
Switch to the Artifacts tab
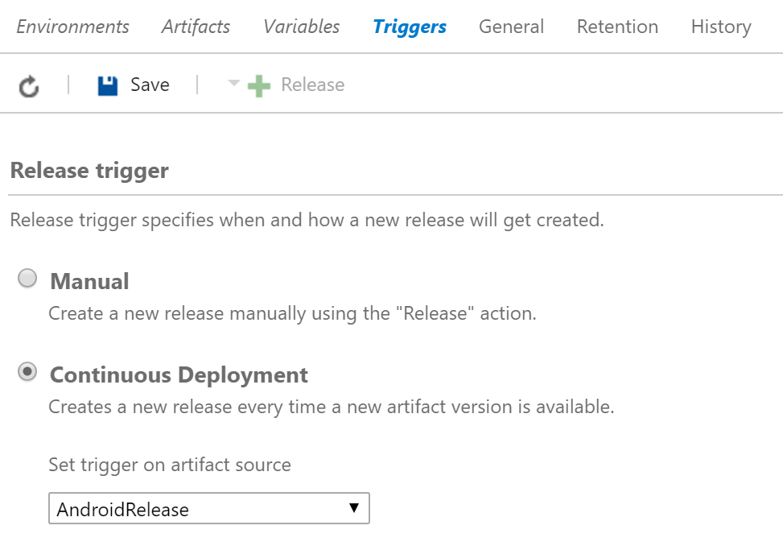point(196,27)
